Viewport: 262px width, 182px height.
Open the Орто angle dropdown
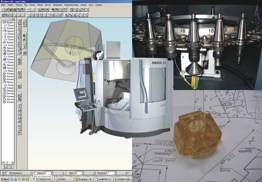coord(82,173)
